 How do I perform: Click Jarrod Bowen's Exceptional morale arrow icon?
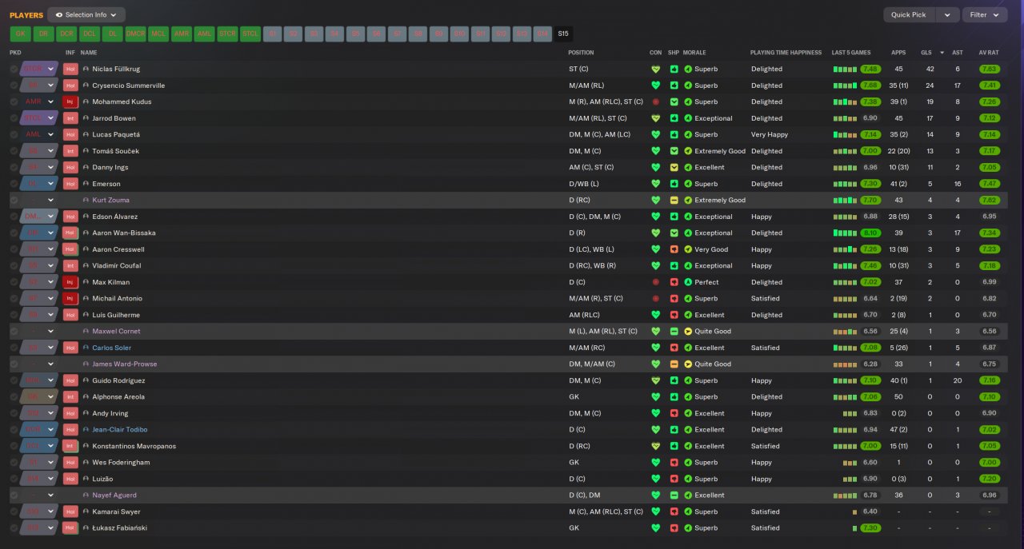click(688, 118)
